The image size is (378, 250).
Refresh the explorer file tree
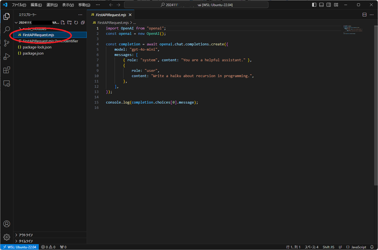click(x=76, y=23)
